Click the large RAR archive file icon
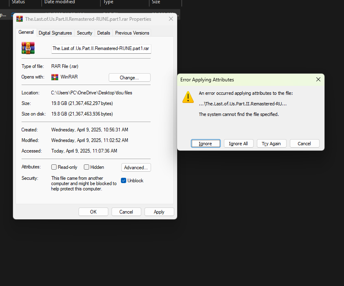Screen dimensions: 344x286 coord(28,48)
